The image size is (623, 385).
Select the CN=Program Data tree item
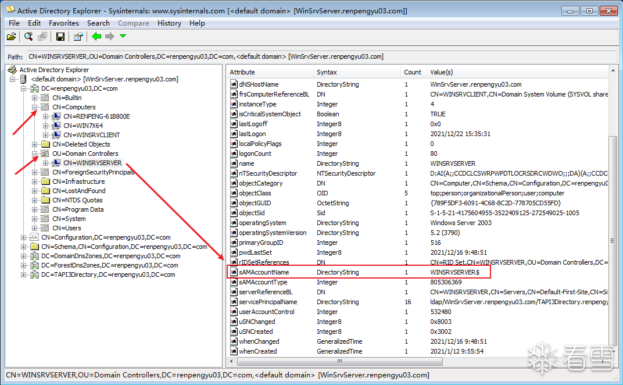pos(78,209)
